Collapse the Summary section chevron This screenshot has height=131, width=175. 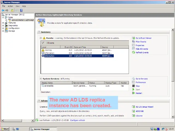tap(39, 32)
